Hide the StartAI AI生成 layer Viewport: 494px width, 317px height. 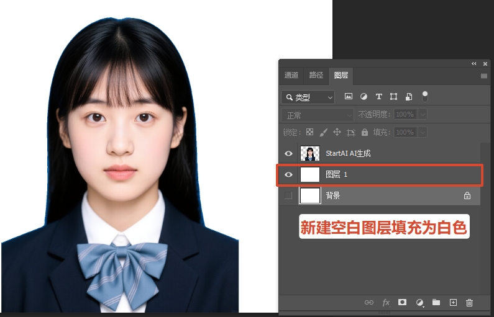click(x=288, y=153)
